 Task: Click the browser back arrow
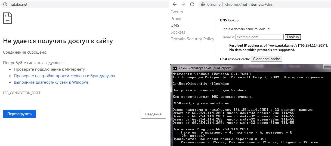[x=175, y=4]
